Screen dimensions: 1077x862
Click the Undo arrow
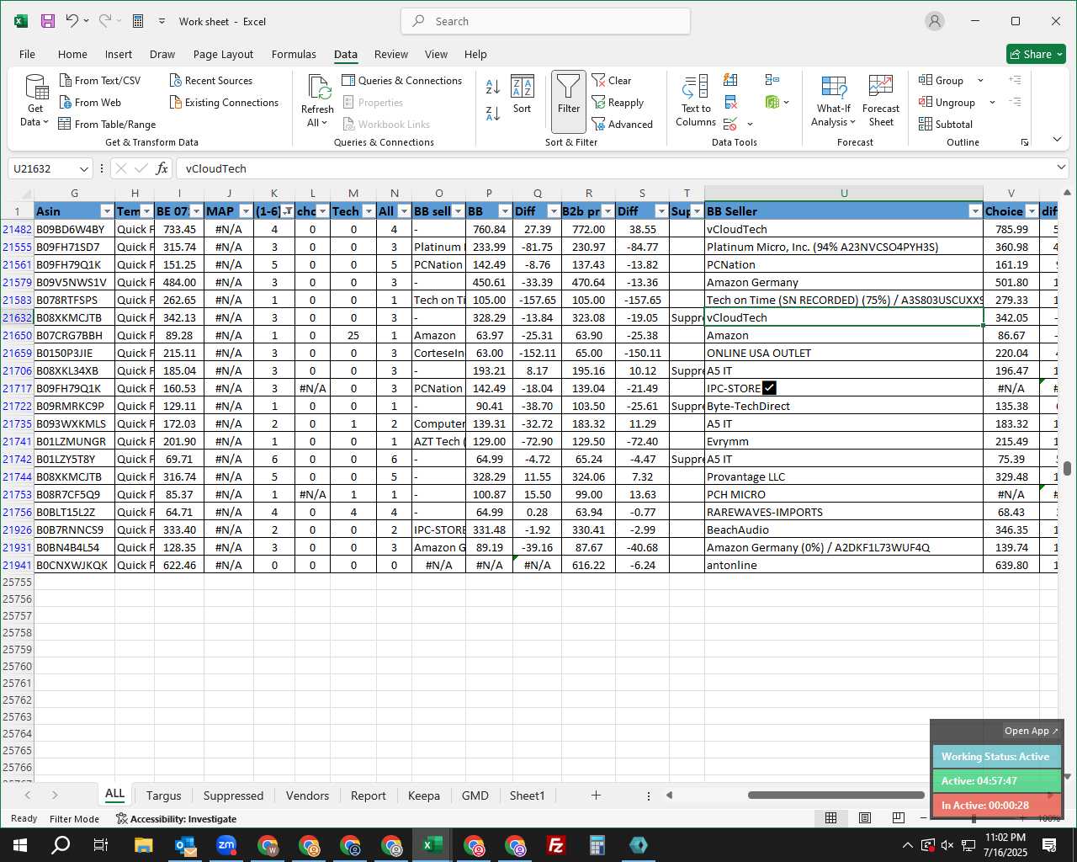(x=72, y=21)
